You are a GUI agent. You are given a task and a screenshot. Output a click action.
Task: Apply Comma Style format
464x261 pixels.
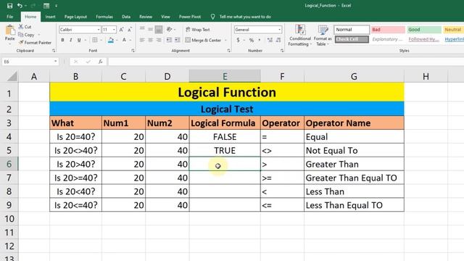tap(260, 40)
